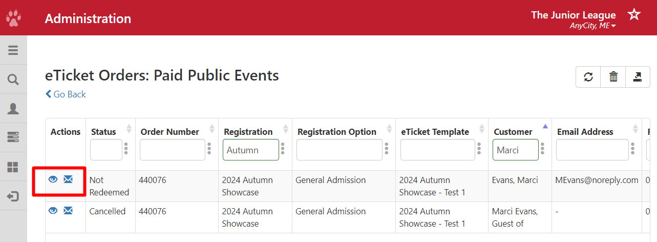Export the grid with the download button
Image resolution: width=657 pixels, height=242 pixels.
pyautogui.click(x=638, y=77)
